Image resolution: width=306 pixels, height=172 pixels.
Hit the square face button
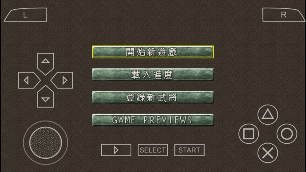[248, 133]
